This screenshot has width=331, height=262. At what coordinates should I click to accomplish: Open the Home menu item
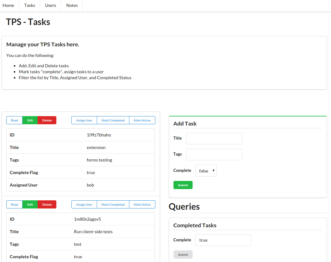pos(8,5)
